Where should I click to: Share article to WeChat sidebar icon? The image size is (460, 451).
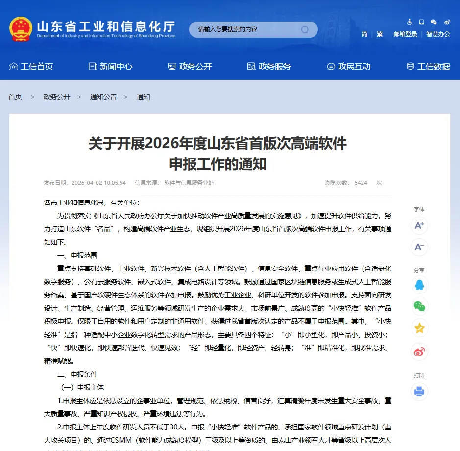coord(419,306)
